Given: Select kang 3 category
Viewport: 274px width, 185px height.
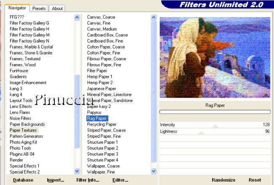Looking at the screenshot, I should click(x=16, y=89).
